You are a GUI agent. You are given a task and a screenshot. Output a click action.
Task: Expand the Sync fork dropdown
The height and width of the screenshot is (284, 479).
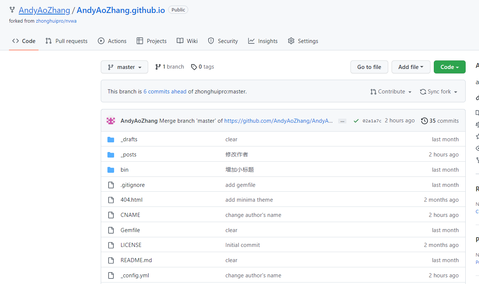439,92
